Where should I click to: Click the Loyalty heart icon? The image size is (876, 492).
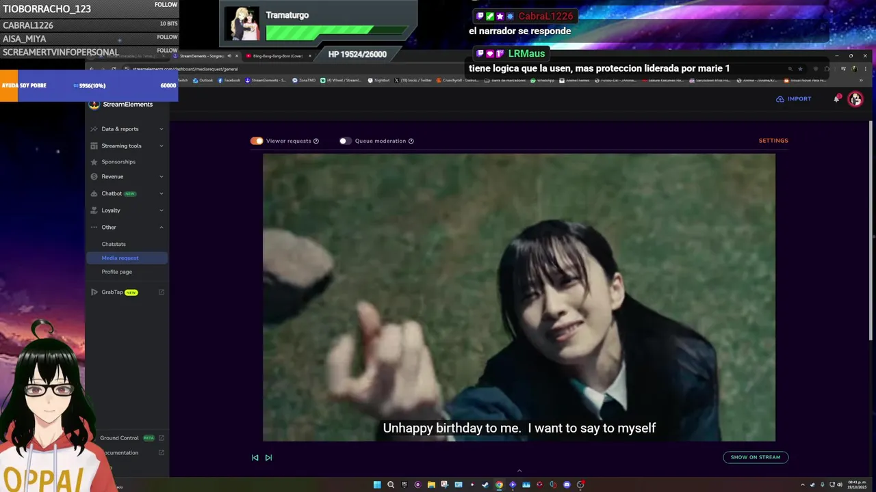[94, 210]
